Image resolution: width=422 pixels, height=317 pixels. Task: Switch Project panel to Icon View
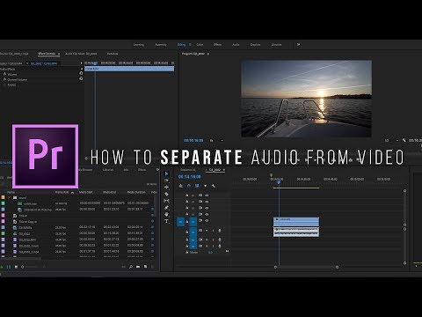(x=16, y=267)
